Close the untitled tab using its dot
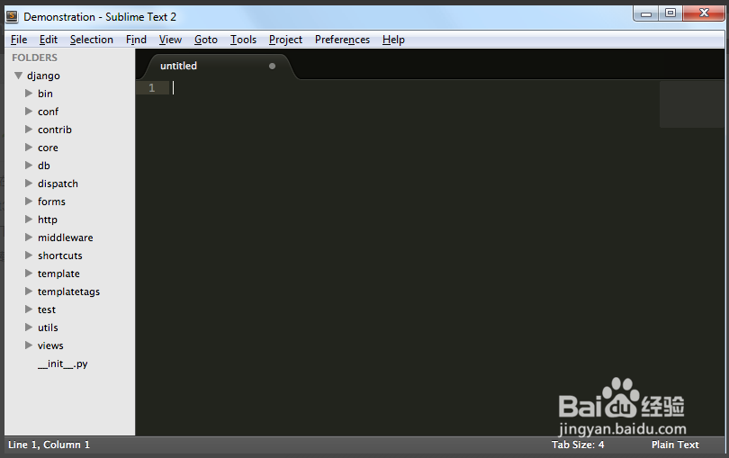 pos(272,66)
